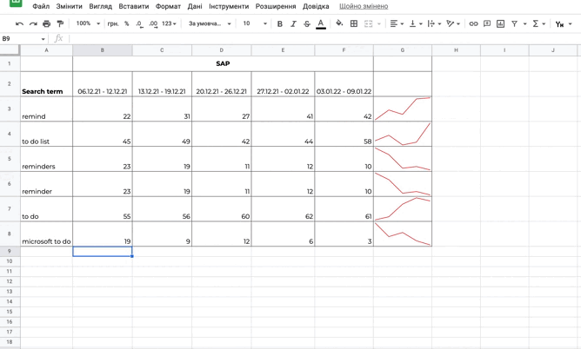Viewport: 581px width, 349px height.
Task: Open the Google Sheets home icon
Action: [16, 3]
